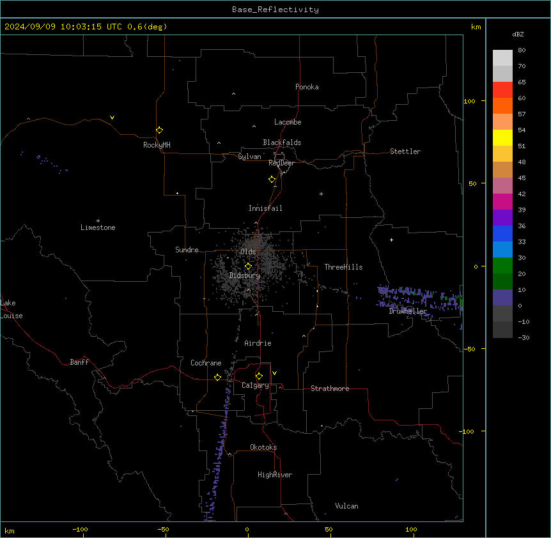
Task: Select the yellow 54 dBZ legend color
Action: coord(502,137)
